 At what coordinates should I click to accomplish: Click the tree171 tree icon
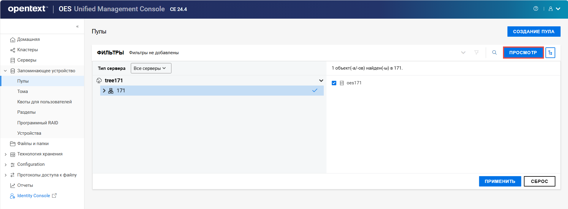coord(99,81)
